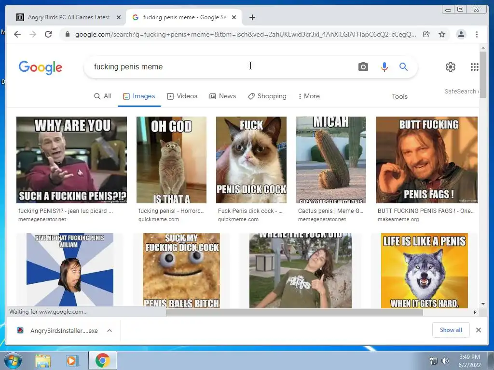Open the MICAH cactus meme thumbnail

[331, 160]
